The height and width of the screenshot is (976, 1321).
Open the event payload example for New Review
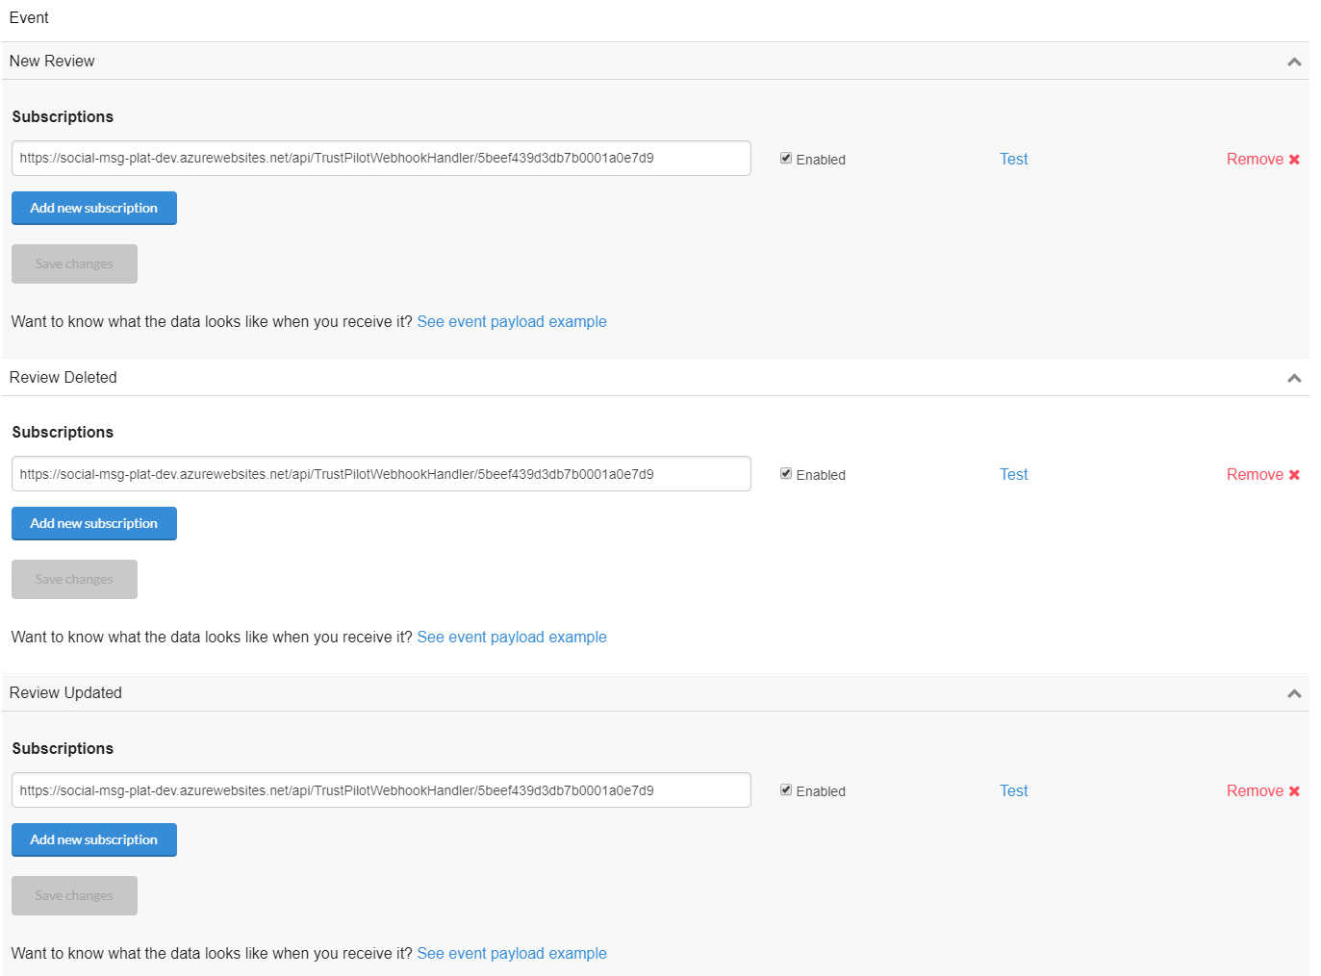pyautogui.click(x=512, y=321)
